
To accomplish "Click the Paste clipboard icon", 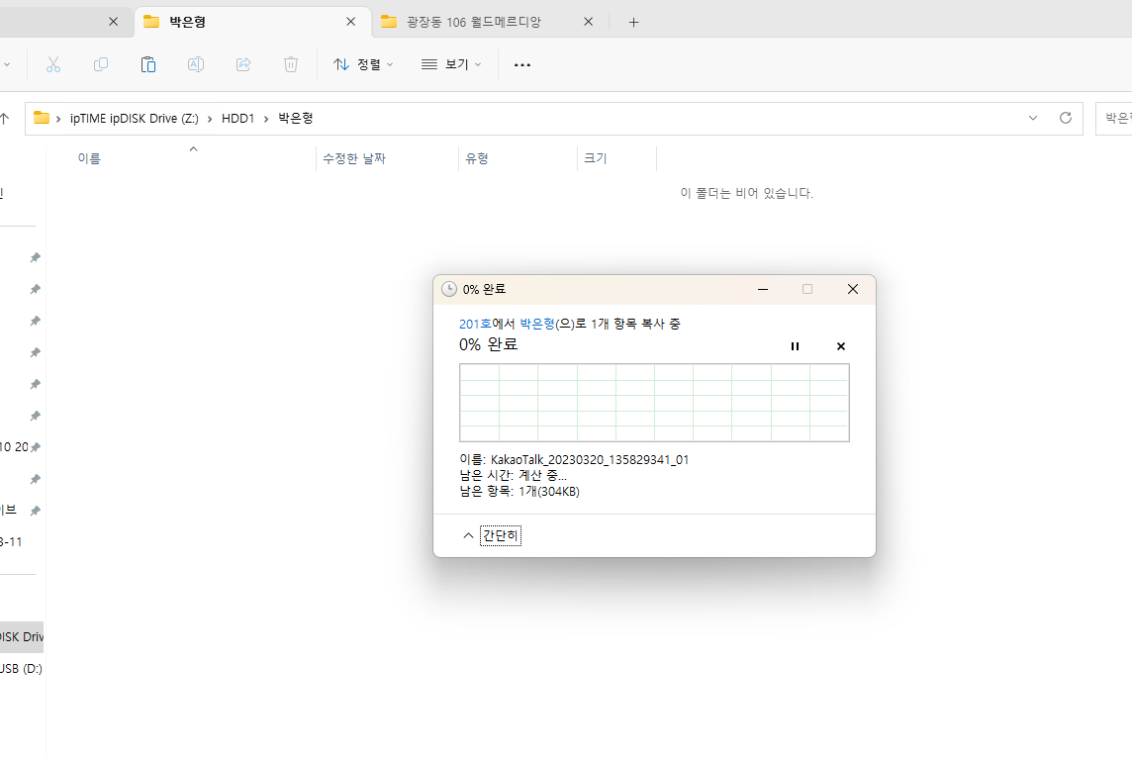I will click(x=148, y=65).
